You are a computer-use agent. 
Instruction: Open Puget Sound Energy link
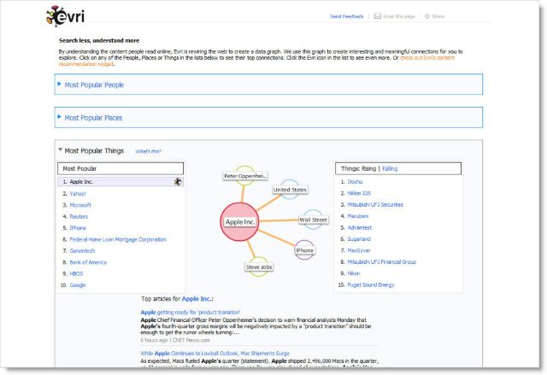coord(371,284)
